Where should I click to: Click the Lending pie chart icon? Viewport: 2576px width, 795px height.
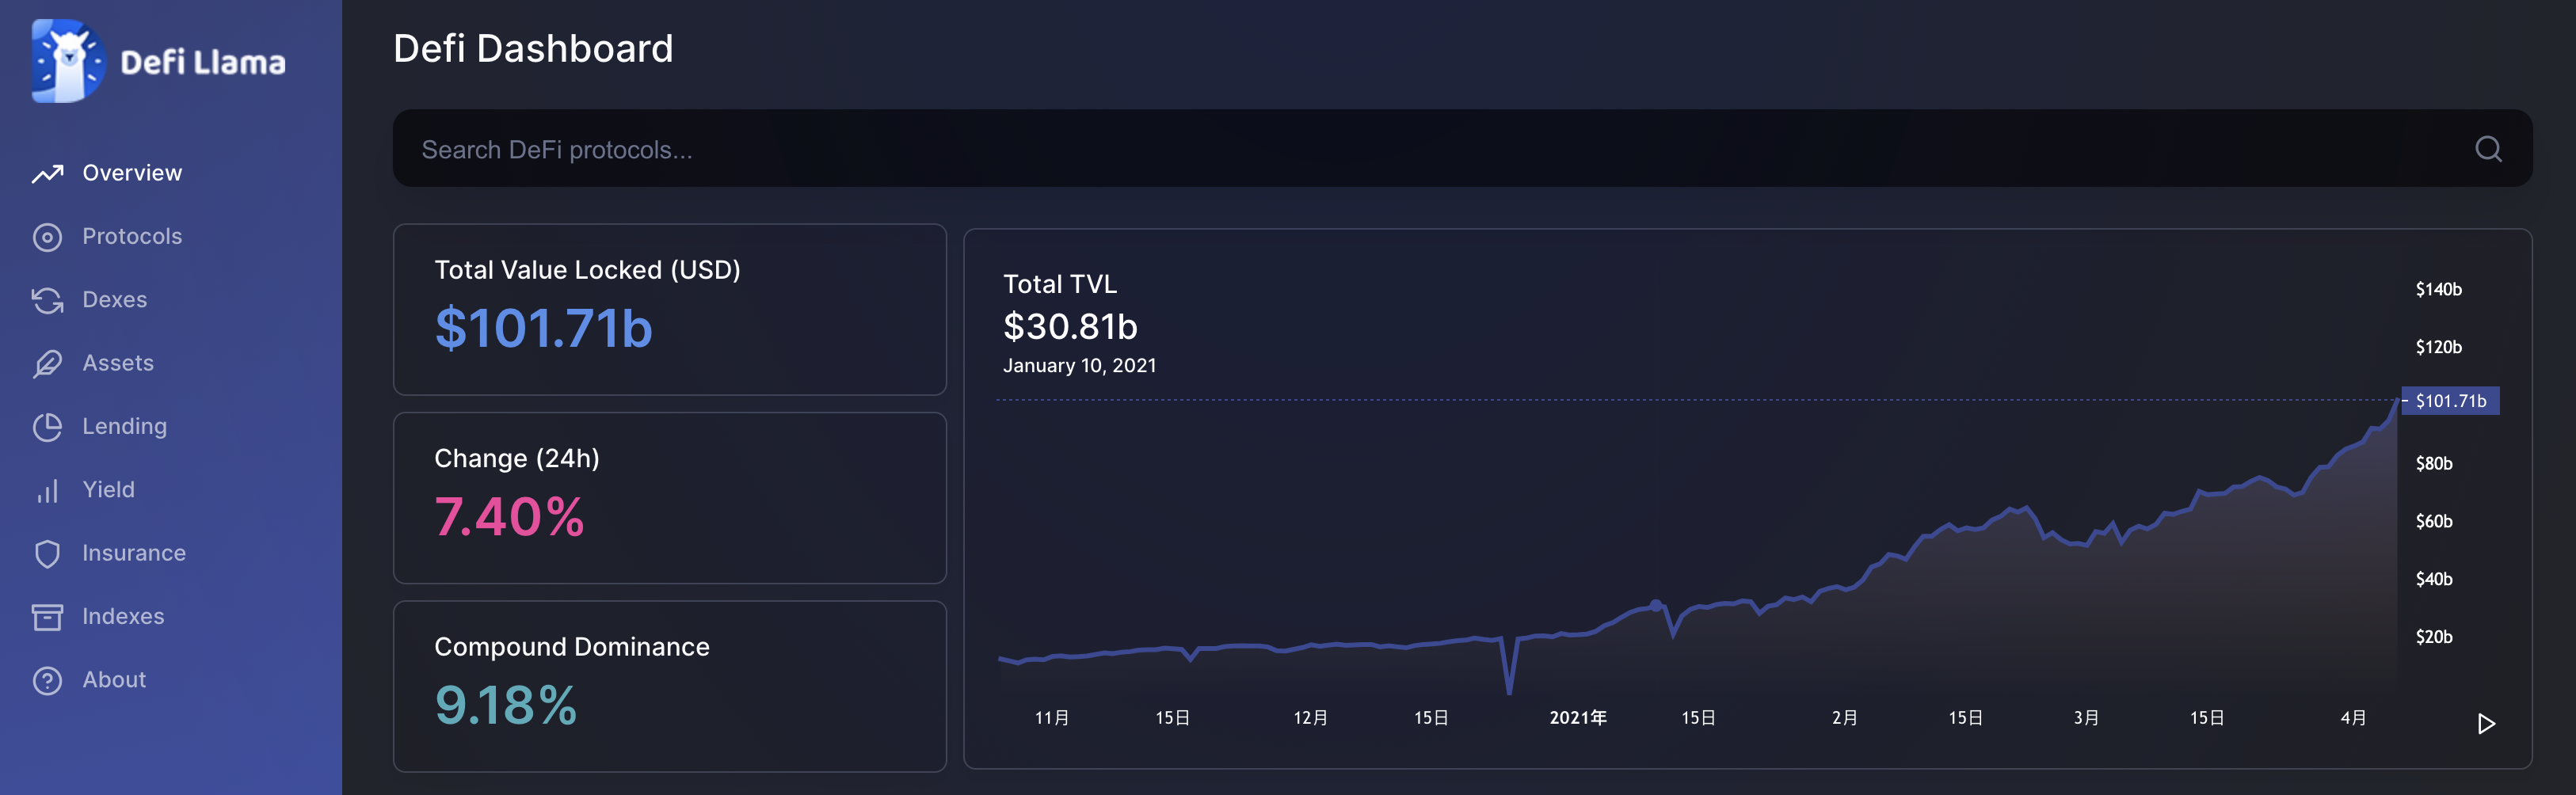click(47, 427)
